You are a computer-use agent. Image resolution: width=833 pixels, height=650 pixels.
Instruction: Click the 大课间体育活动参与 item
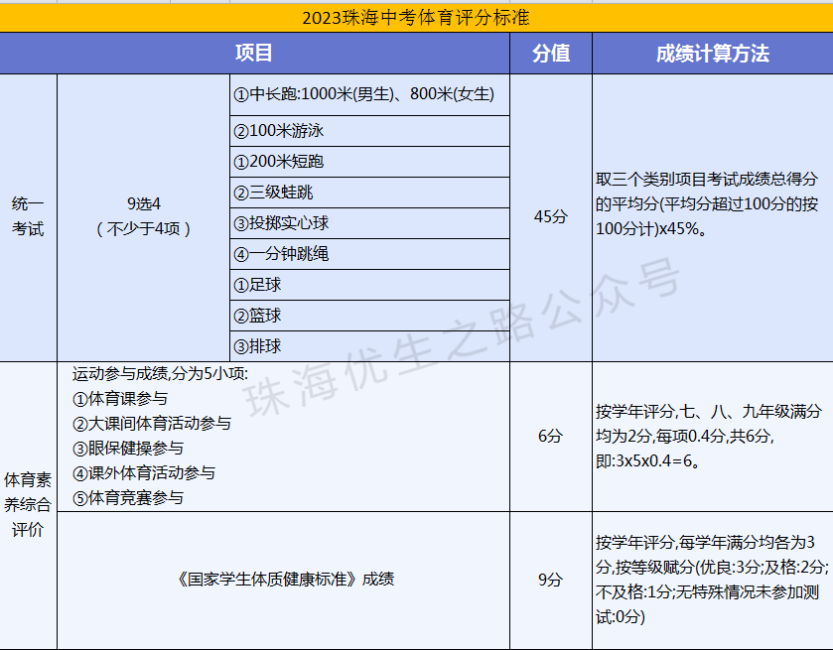point(152,424)
